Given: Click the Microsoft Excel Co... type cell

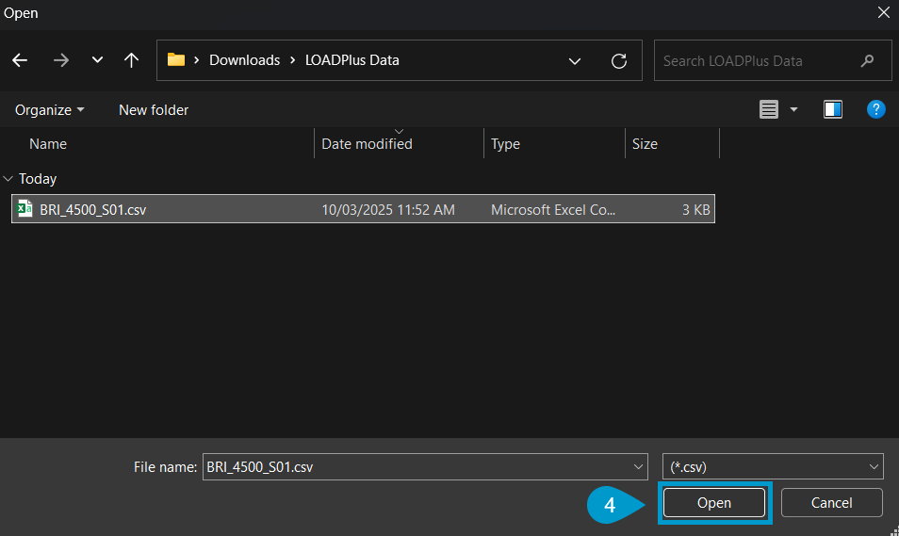Looking at the screenshot, I should click(553, 210).
